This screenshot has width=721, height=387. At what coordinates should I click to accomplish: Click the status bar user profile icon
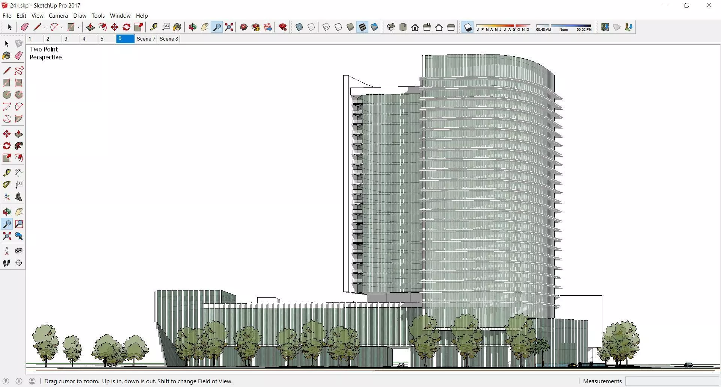tap(32, 381)
